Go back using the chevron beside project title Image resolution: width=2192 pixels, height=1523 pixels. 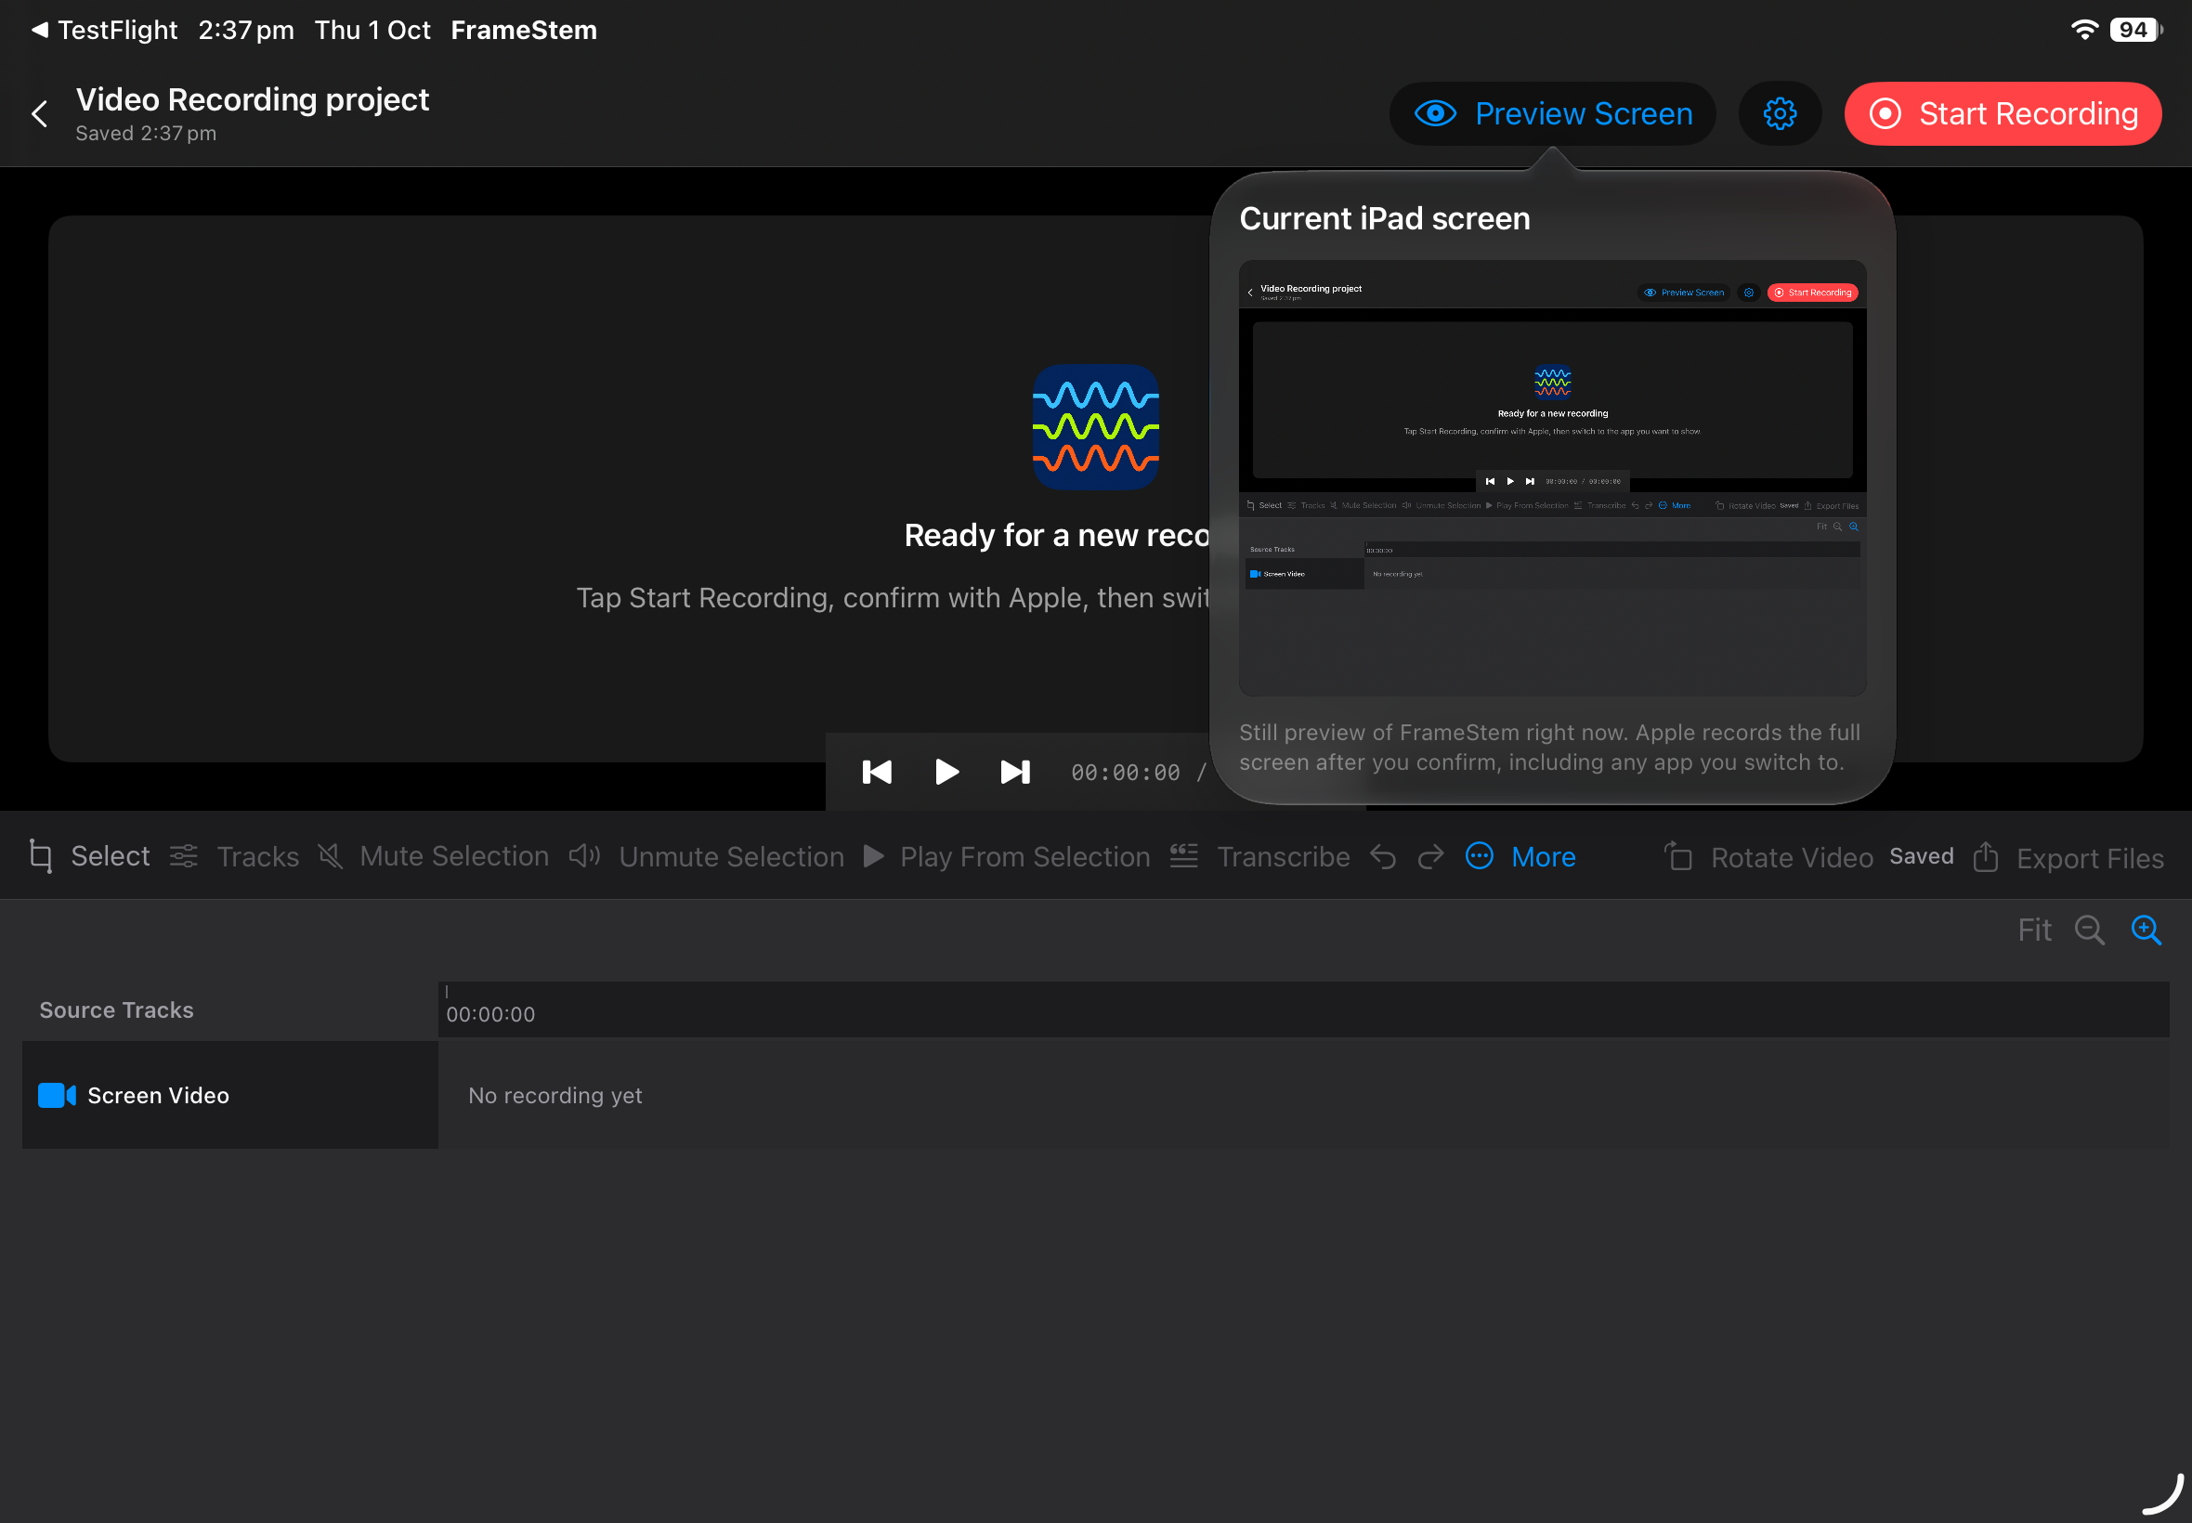point(39,113)
